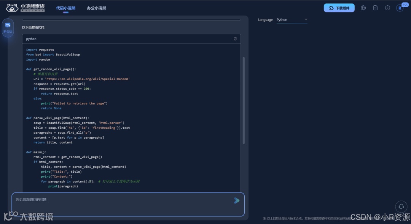
Task: Click the 'def main():' line
Action: pyautogui.click(x=36, y=152)
